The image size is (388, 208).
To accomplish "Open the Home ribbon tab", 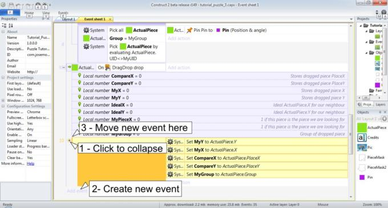I will tap(29, 13).
